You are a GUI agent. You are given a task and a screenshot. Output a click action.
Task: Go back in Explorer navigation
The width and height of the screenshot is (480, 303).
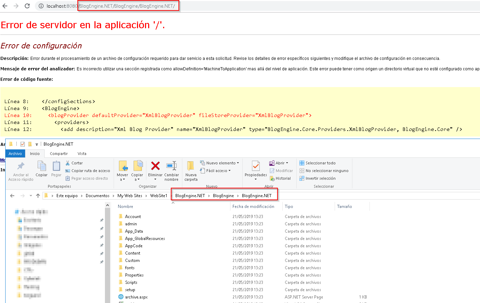pos(12,196)
